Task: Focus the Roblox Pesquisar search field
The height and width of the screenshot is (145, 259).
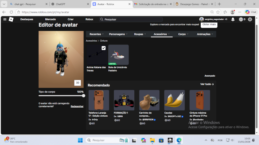Action: click(131, 19)
